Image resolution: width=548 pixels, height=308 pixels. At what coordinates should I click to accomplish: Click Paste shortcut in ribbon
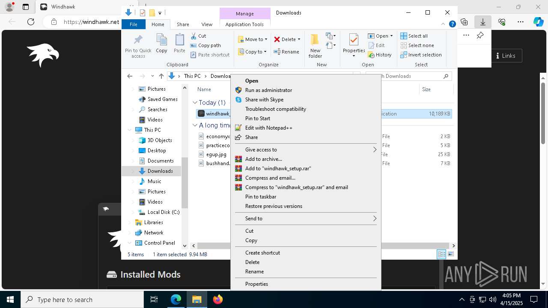pos(210,55)
